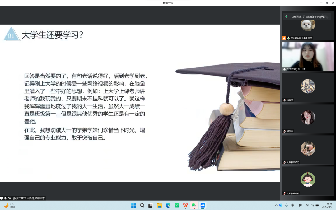The height and width of the screenshot is (210, 336).
Task: Click the muted microphone icon beside 大数据岳芯竹
Action: tap(284, 162)
